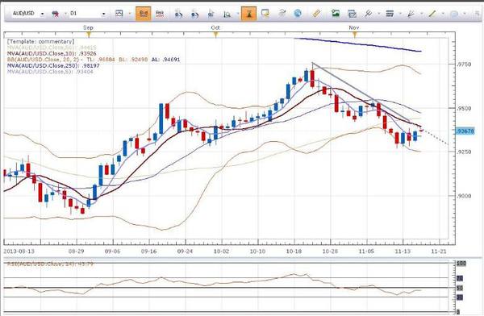Screen dimensions: 484x316
Task: Select the fan lines drawing tool
Action: pos(411,13)
